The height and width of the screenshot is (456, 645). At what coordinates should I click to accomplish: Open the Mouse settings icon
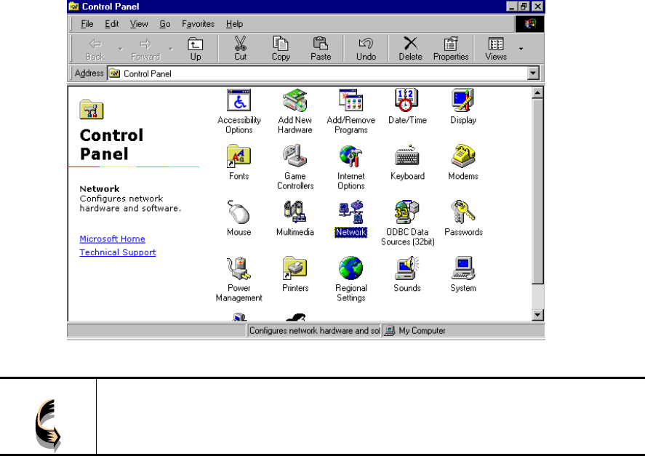tap(239, 218)
